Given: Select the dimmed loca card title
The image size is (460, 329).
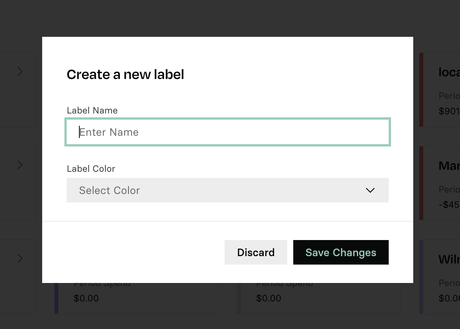Looking at the screenshot, I should point(449,72).
